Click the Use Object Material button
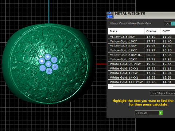 pos(163,93)
